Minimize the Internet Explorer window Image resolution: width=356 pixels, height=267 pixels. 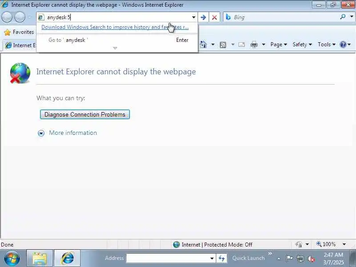(x=319, y=5)
